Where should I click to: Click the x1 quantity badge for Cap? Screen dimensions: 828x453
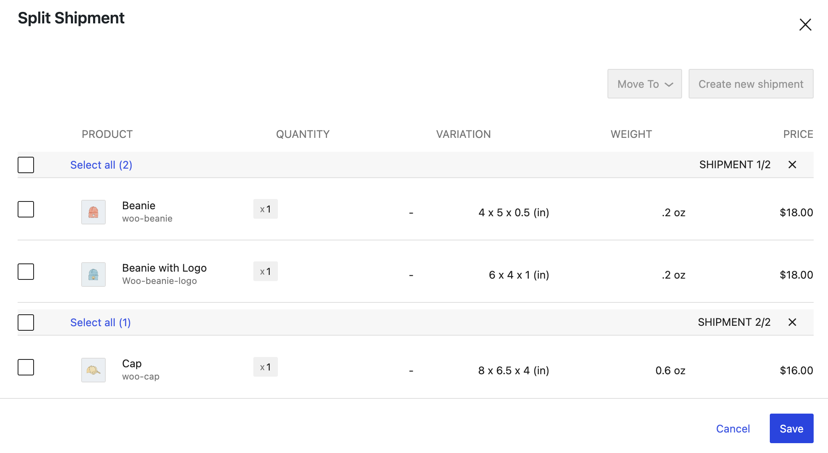265,367
